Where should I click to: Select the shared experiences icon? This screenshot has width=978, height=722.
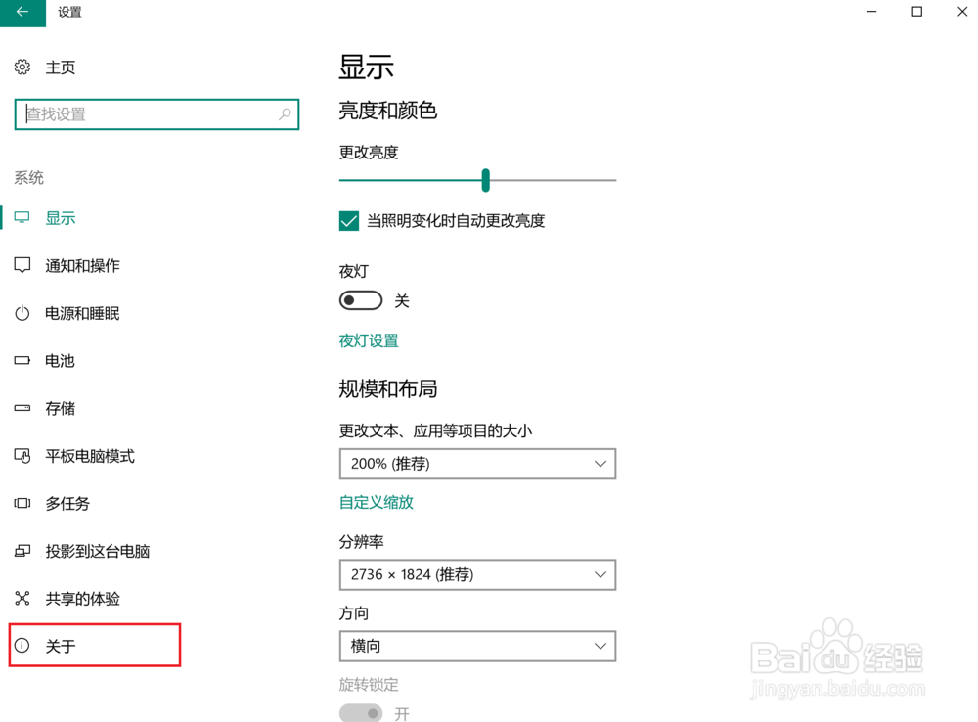(x=22, y=598)
